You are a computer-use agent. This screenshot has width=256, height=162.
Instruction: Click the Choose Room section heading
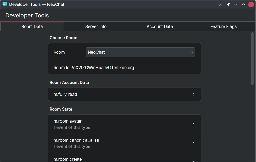coord(63,38)
